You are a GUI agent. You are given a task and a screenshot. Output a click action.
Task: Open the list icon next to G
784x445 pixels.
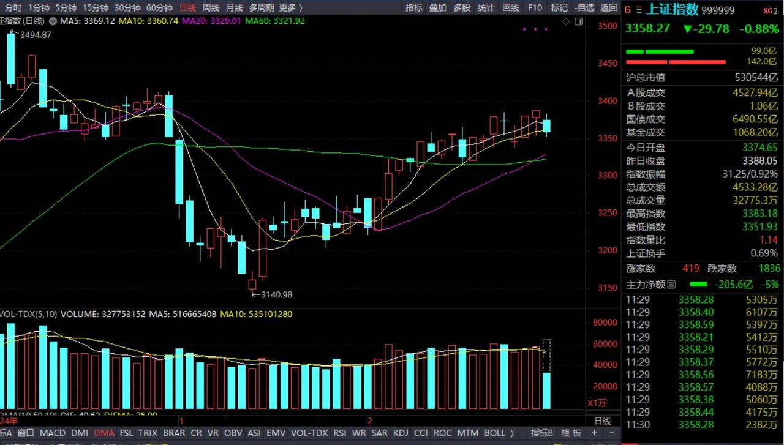point(639,10)
